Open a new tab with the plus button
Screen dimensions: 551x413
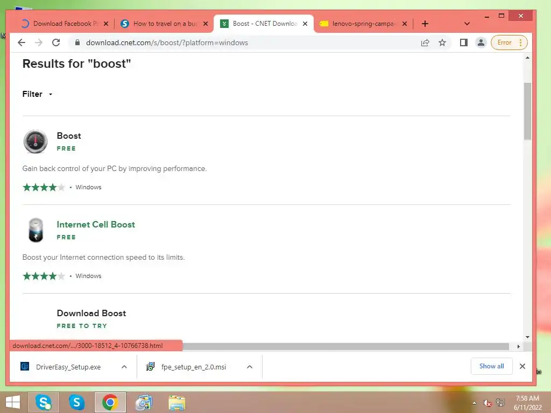point(425,24)
